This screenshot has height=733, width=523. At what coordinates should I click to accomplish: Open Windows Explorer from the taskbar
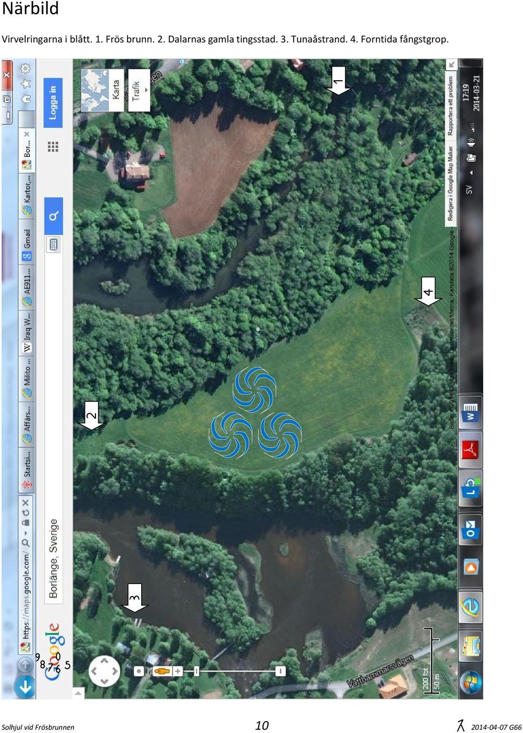pos(470,646)
